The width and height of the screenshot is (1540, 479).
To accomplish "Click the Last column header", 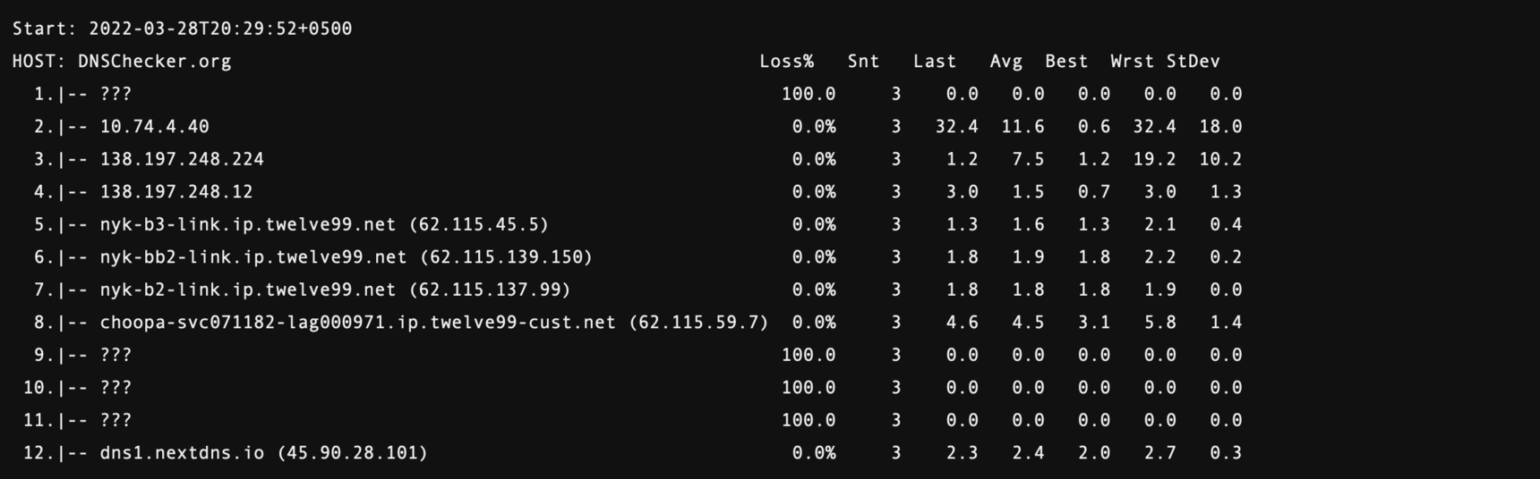I will coord(935,62).
